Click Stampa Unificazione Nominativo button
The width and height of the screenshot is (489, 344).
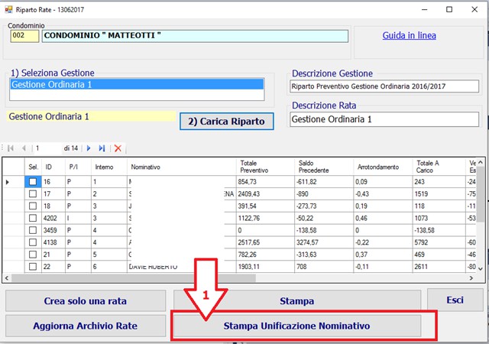[297, 326]
